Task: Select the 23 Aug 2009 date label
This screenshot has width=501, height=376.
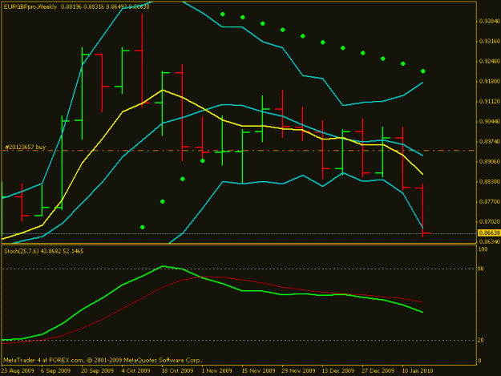Action: [18, 371]
